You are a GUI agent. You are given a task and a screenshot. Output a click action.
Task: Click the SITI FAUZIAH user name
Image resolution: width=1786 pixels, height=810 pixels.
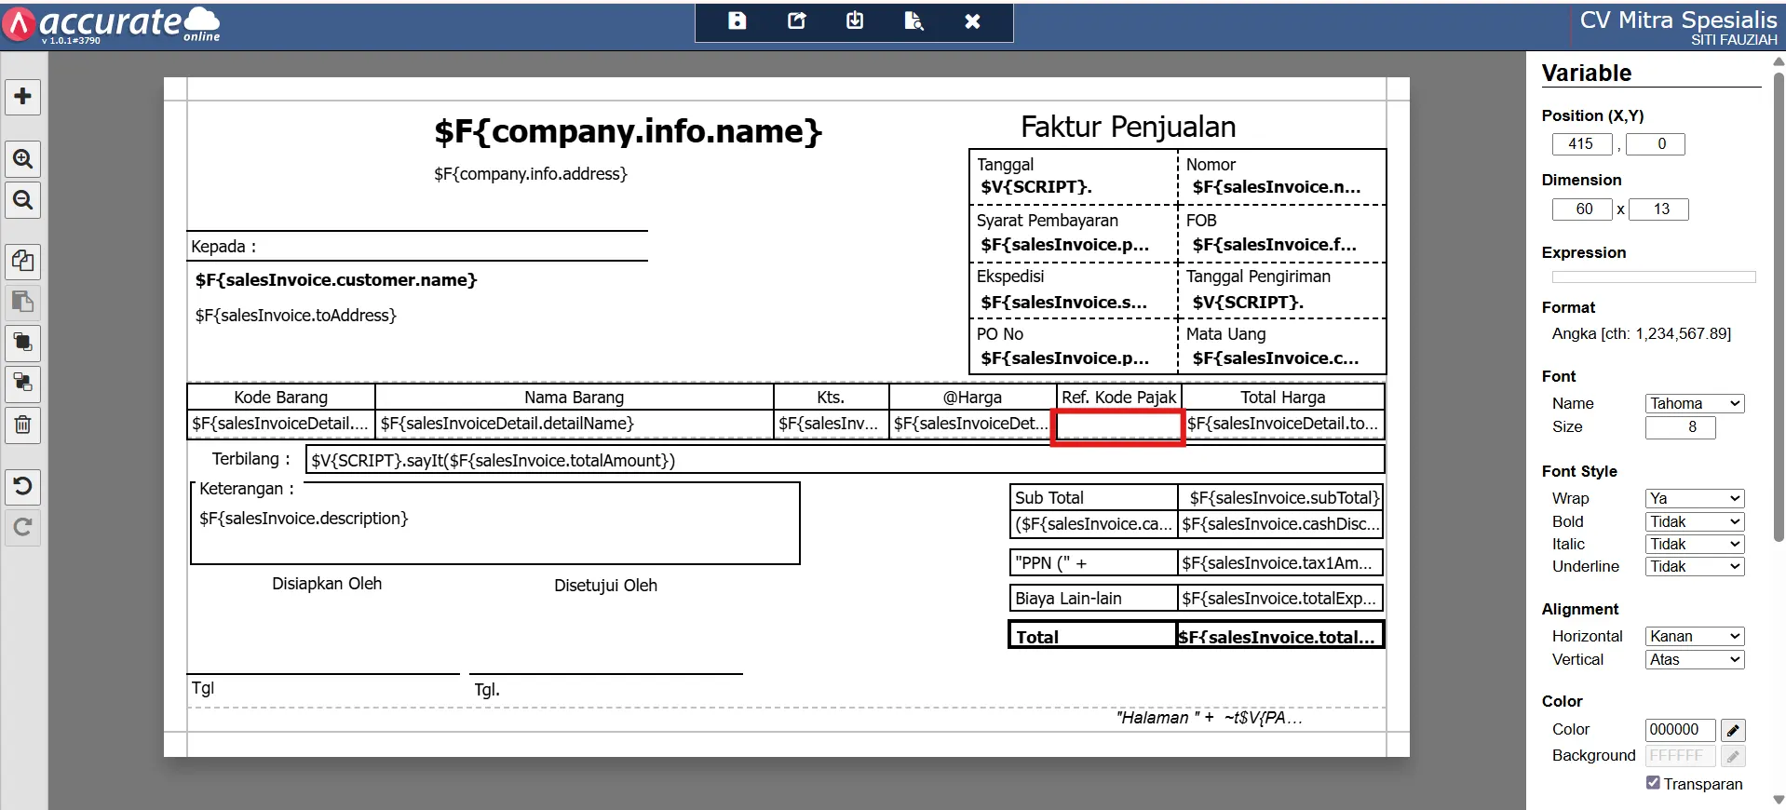coord(1735,40)
